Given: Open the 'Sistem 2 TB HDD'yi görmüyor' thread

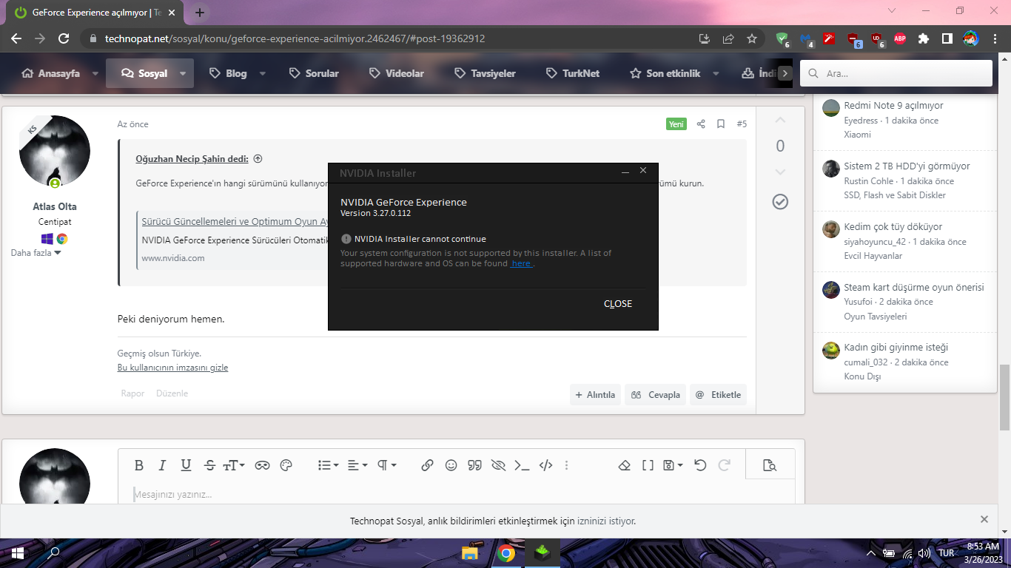Looking at the screenshot, I should click(907, 166).
